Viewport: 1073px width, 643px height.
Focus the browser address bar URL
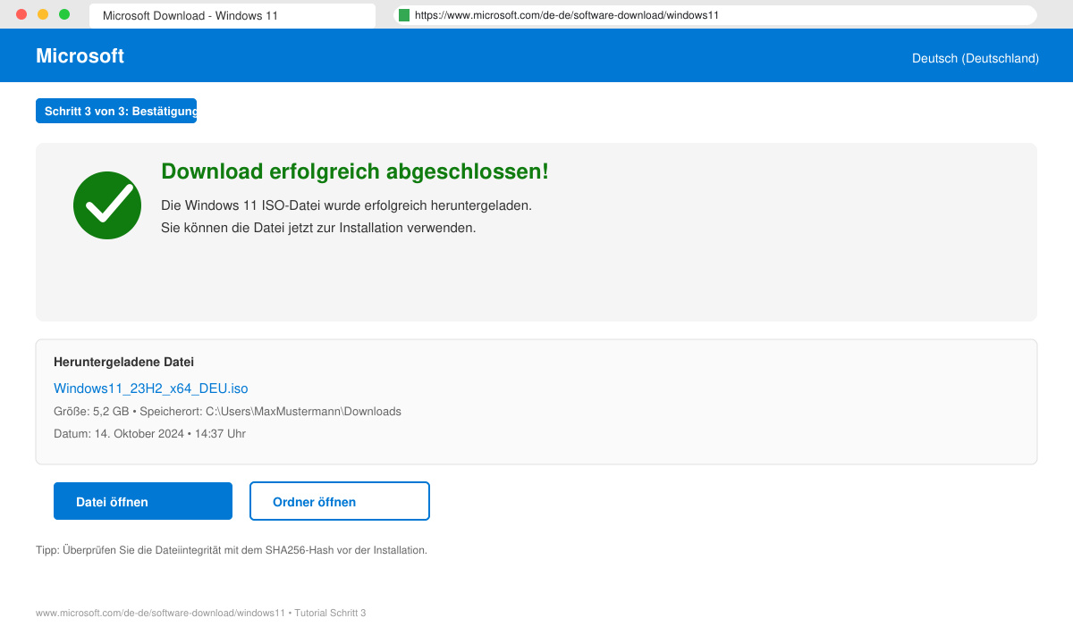[715, 15]
